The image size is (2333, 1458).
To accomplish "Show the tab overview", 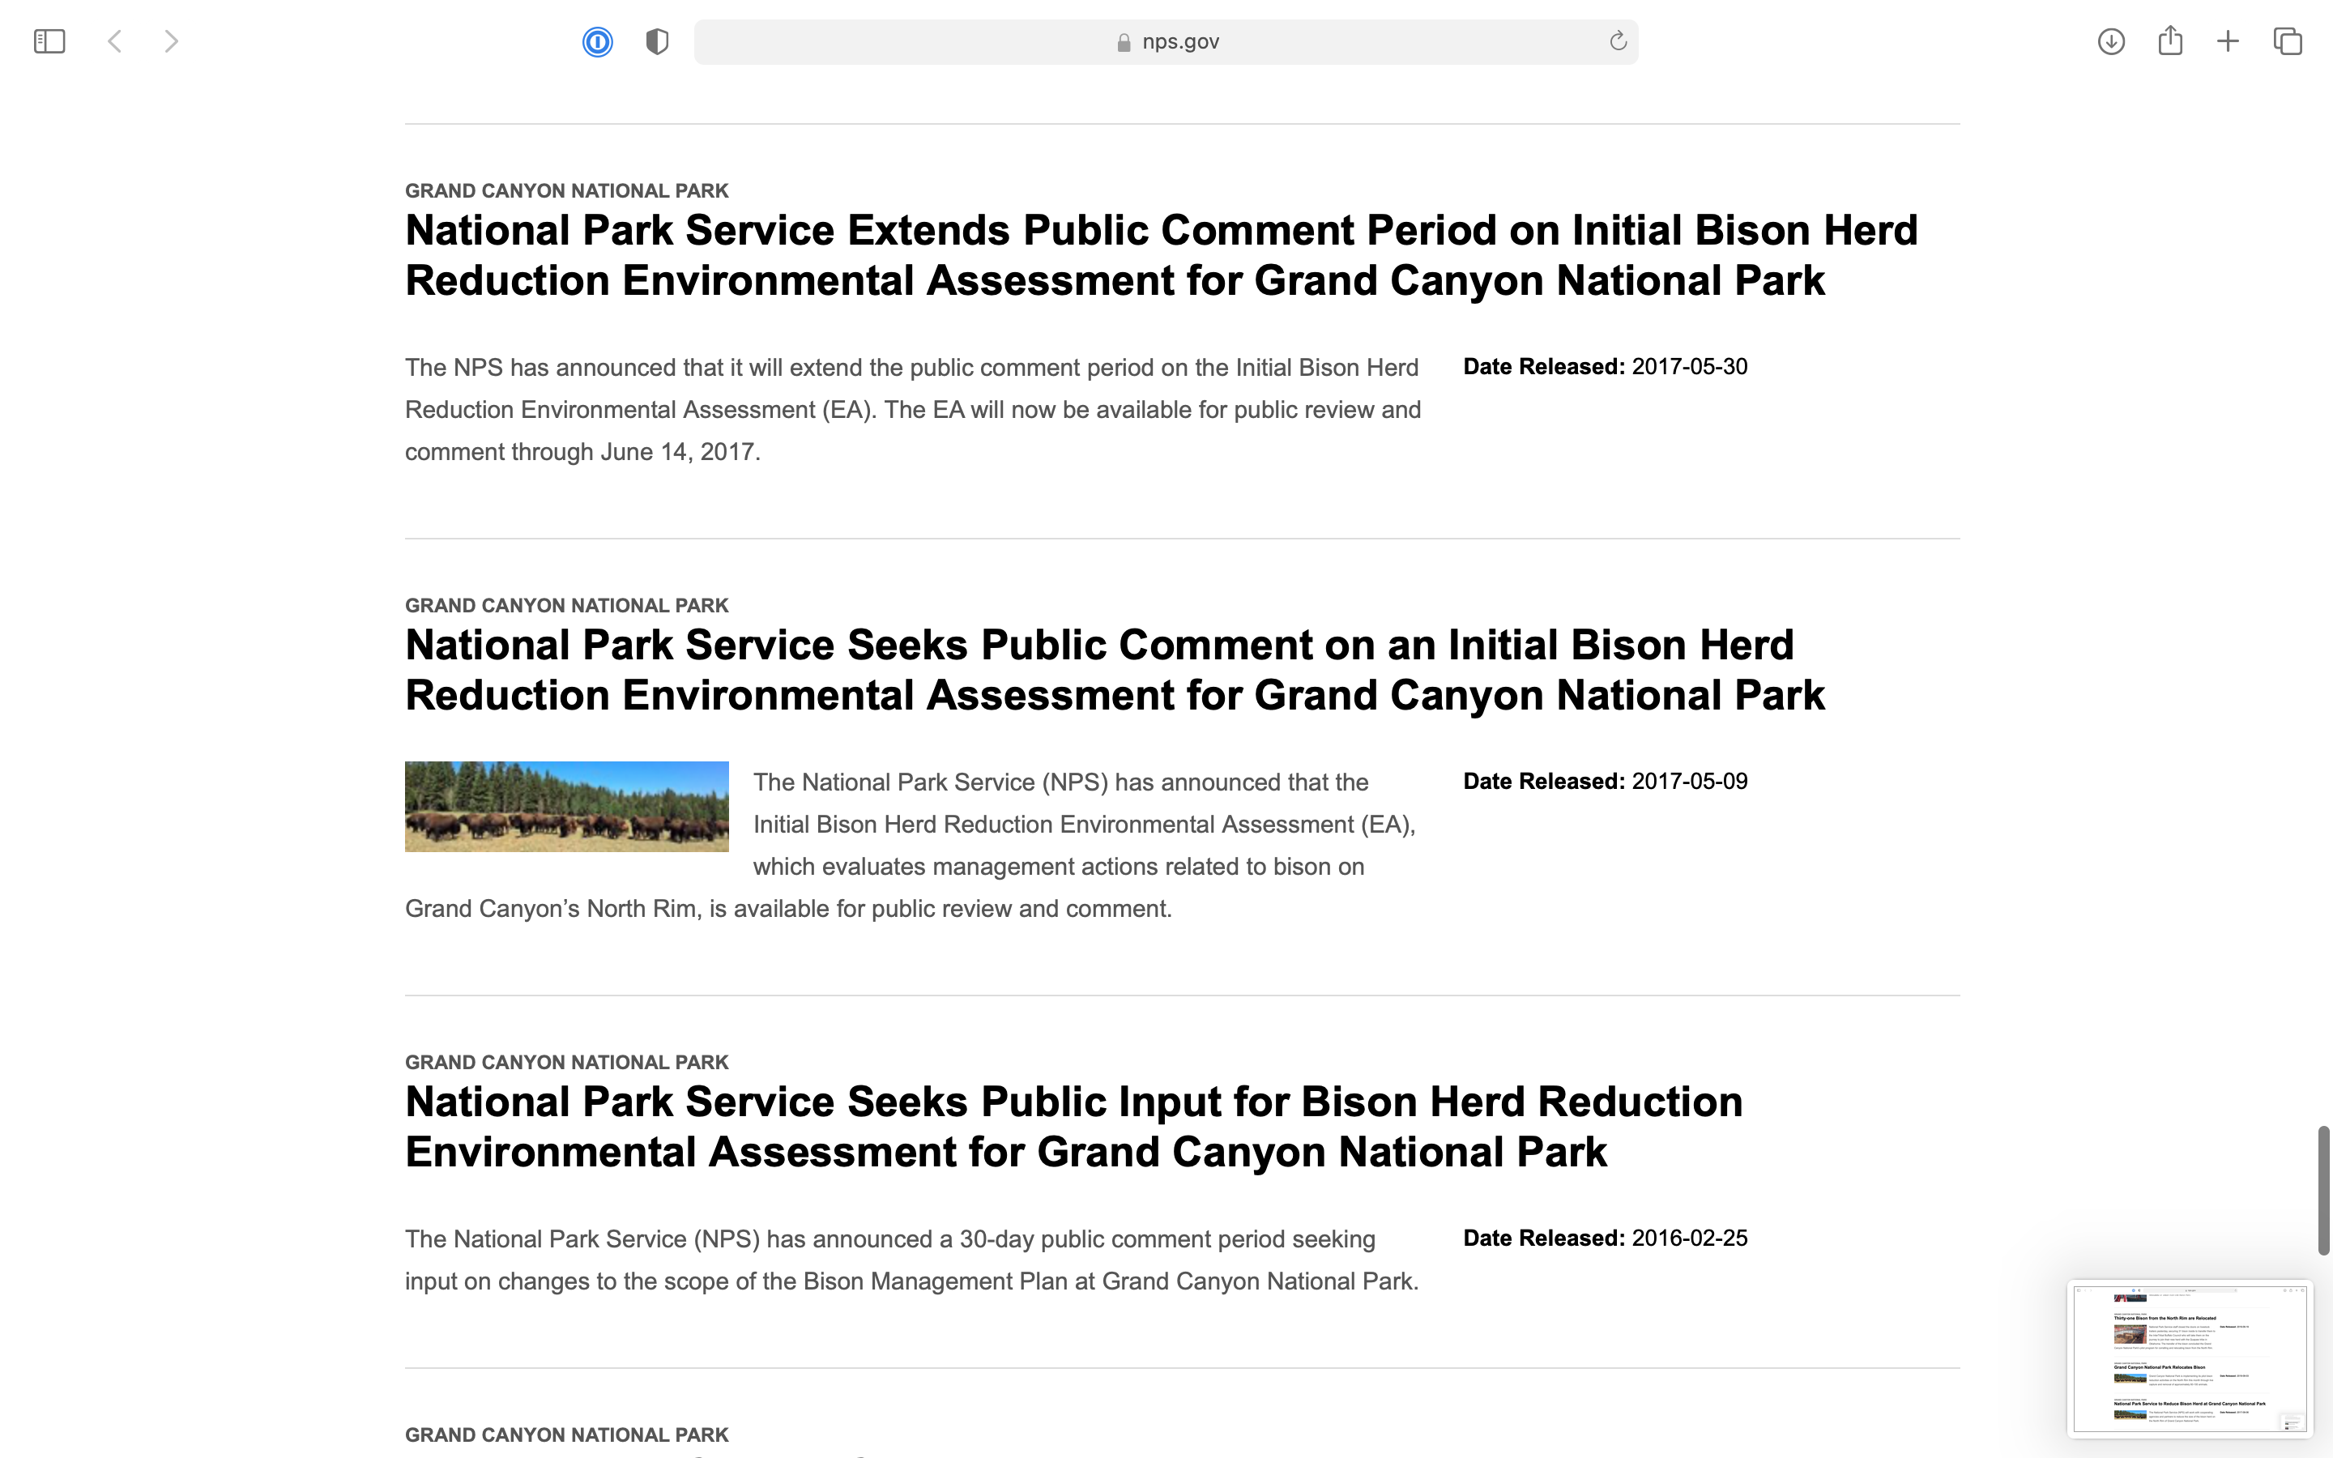I will (2288, 41).
